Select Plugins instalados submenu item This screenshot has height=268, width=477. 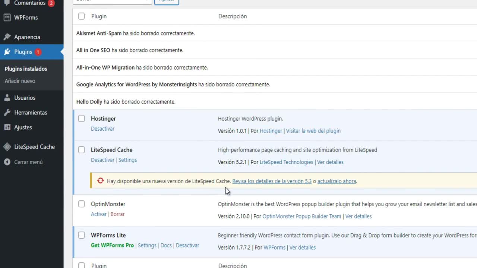tap(26, 69)
